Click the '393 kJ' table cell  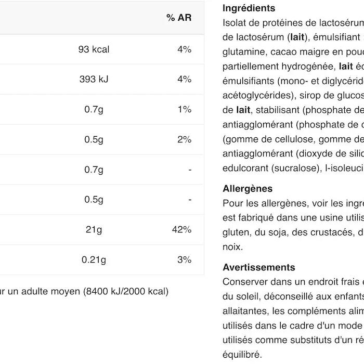point(94,79)
